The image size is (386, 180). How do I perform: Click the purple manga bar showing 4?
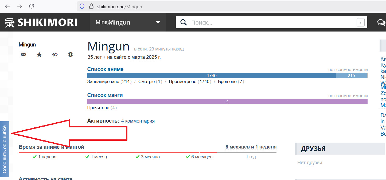click(227, 101)
